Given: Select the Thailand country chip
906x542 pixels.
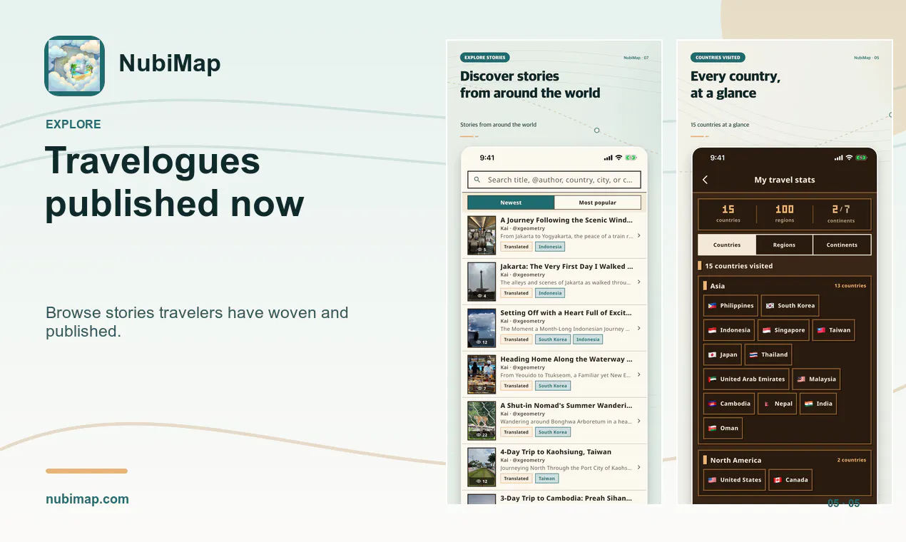Looking at the screenshot, I should tap(768, 354).
